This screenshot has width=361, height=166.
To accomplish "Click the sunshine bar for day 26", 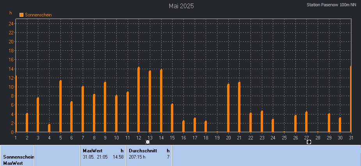I will (295, 123).
